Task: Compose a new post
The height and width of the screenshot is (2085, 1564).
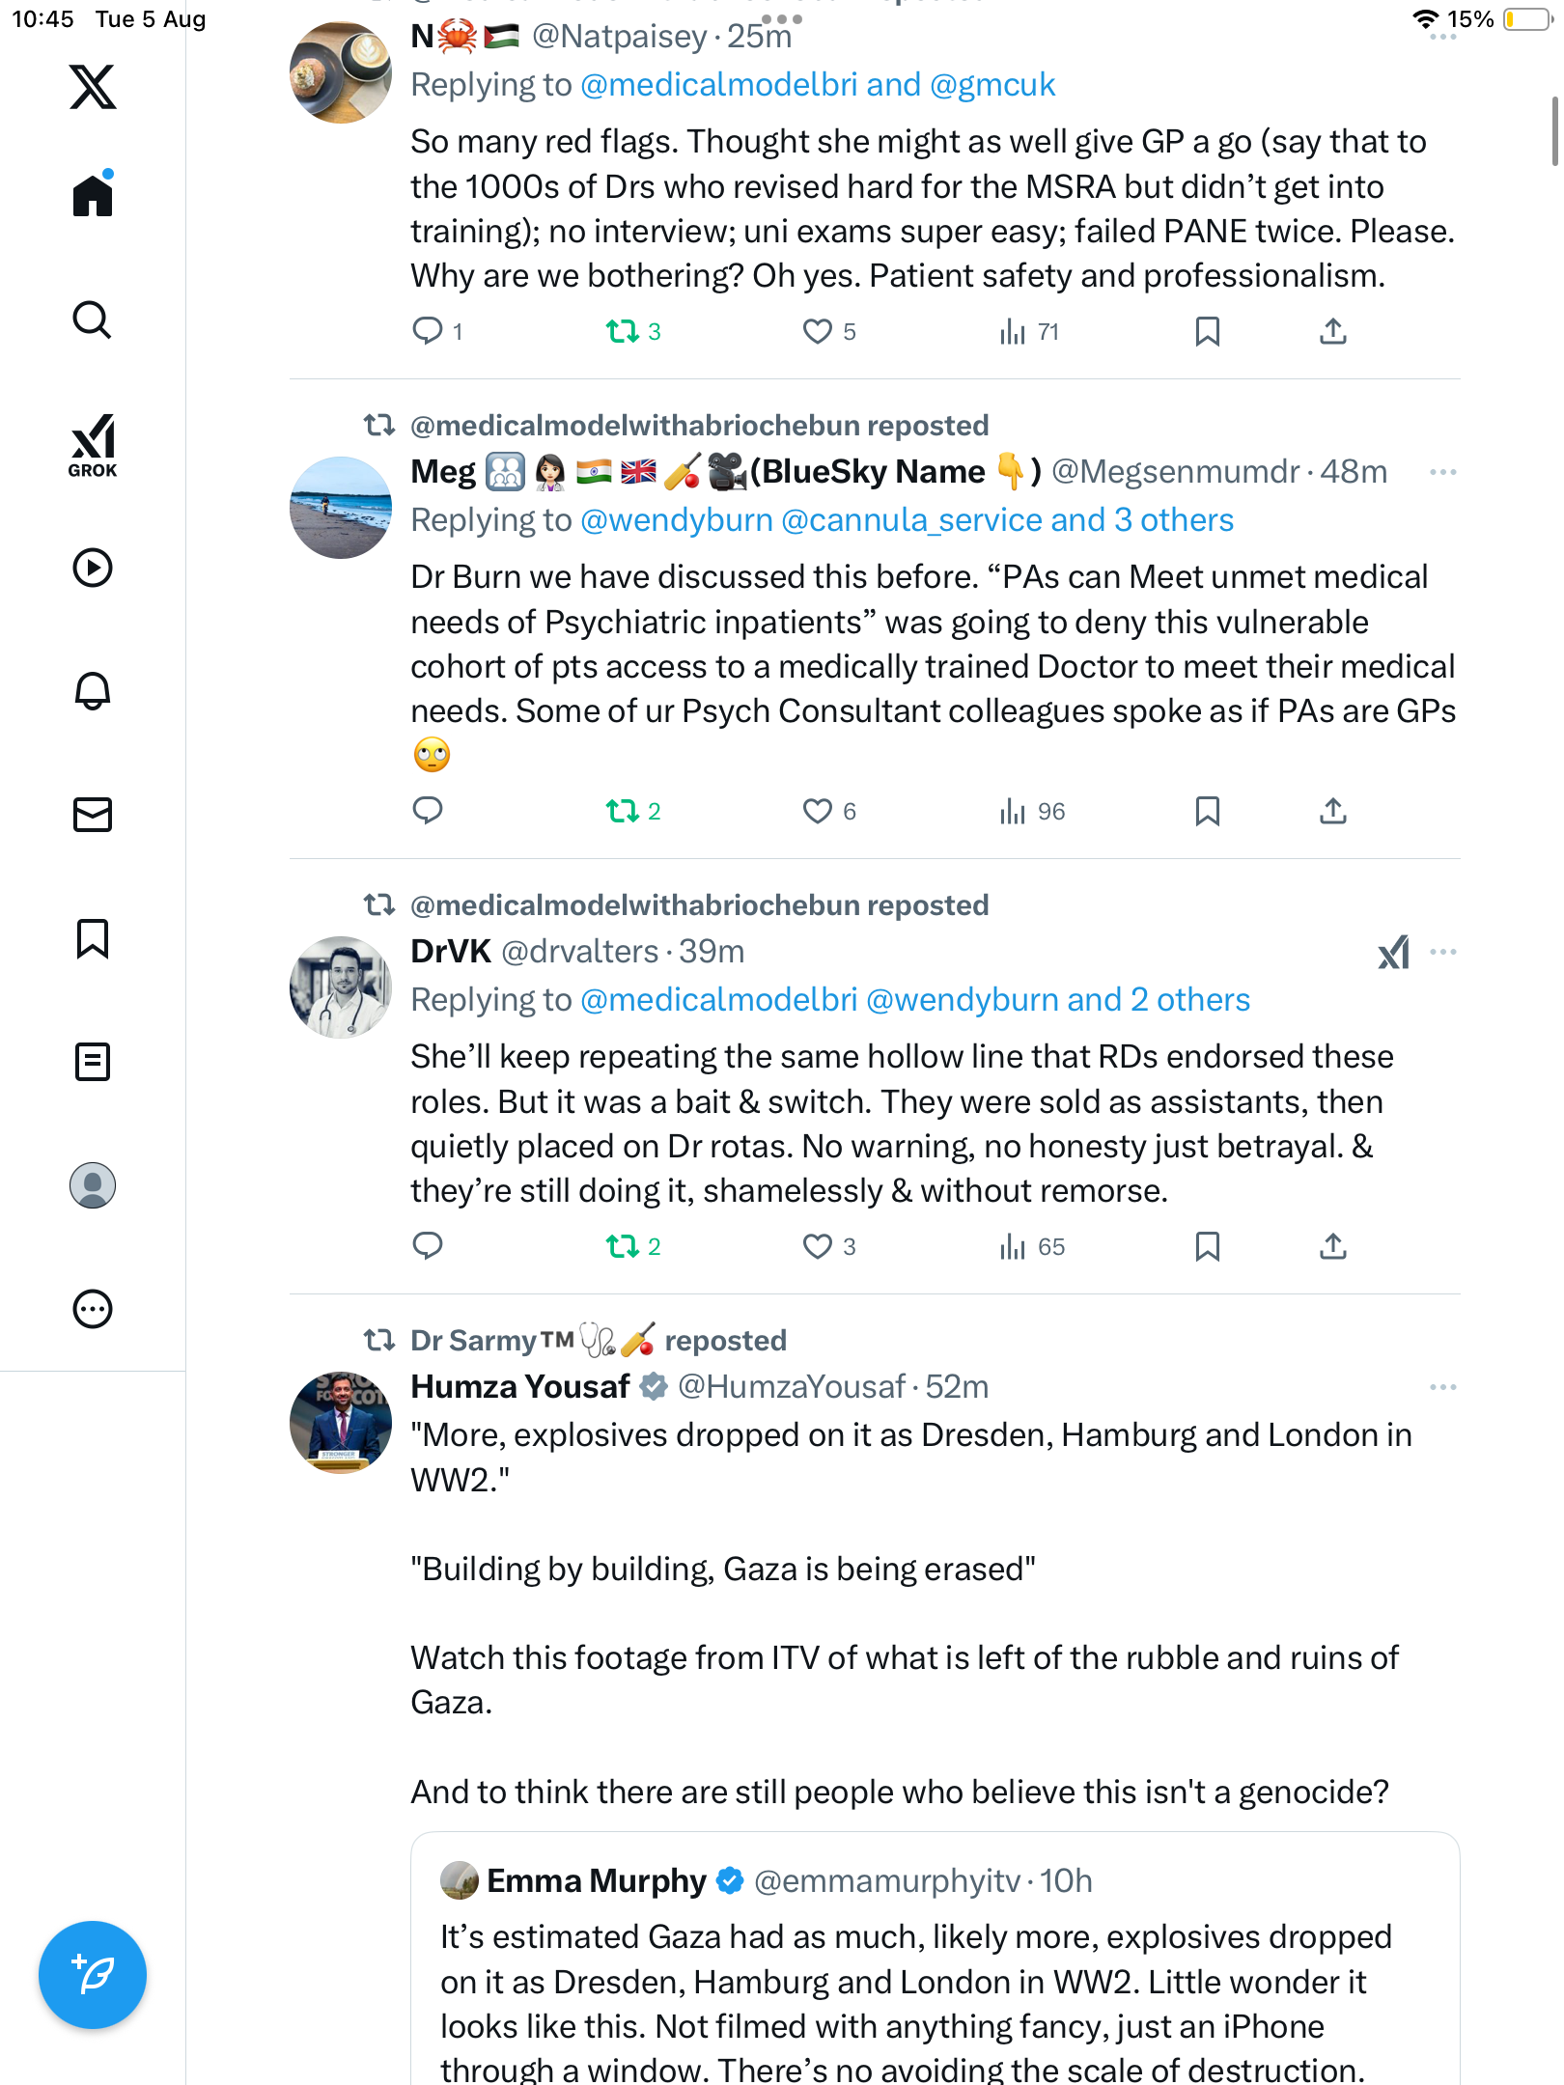Action: pyautogui.click(x=93, y=1974)
